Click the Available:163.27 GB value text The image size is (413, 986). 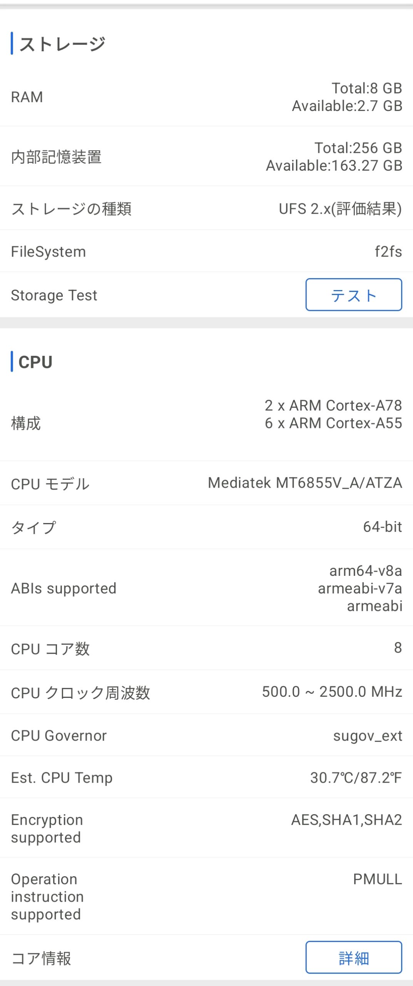[x=334, y=166]
